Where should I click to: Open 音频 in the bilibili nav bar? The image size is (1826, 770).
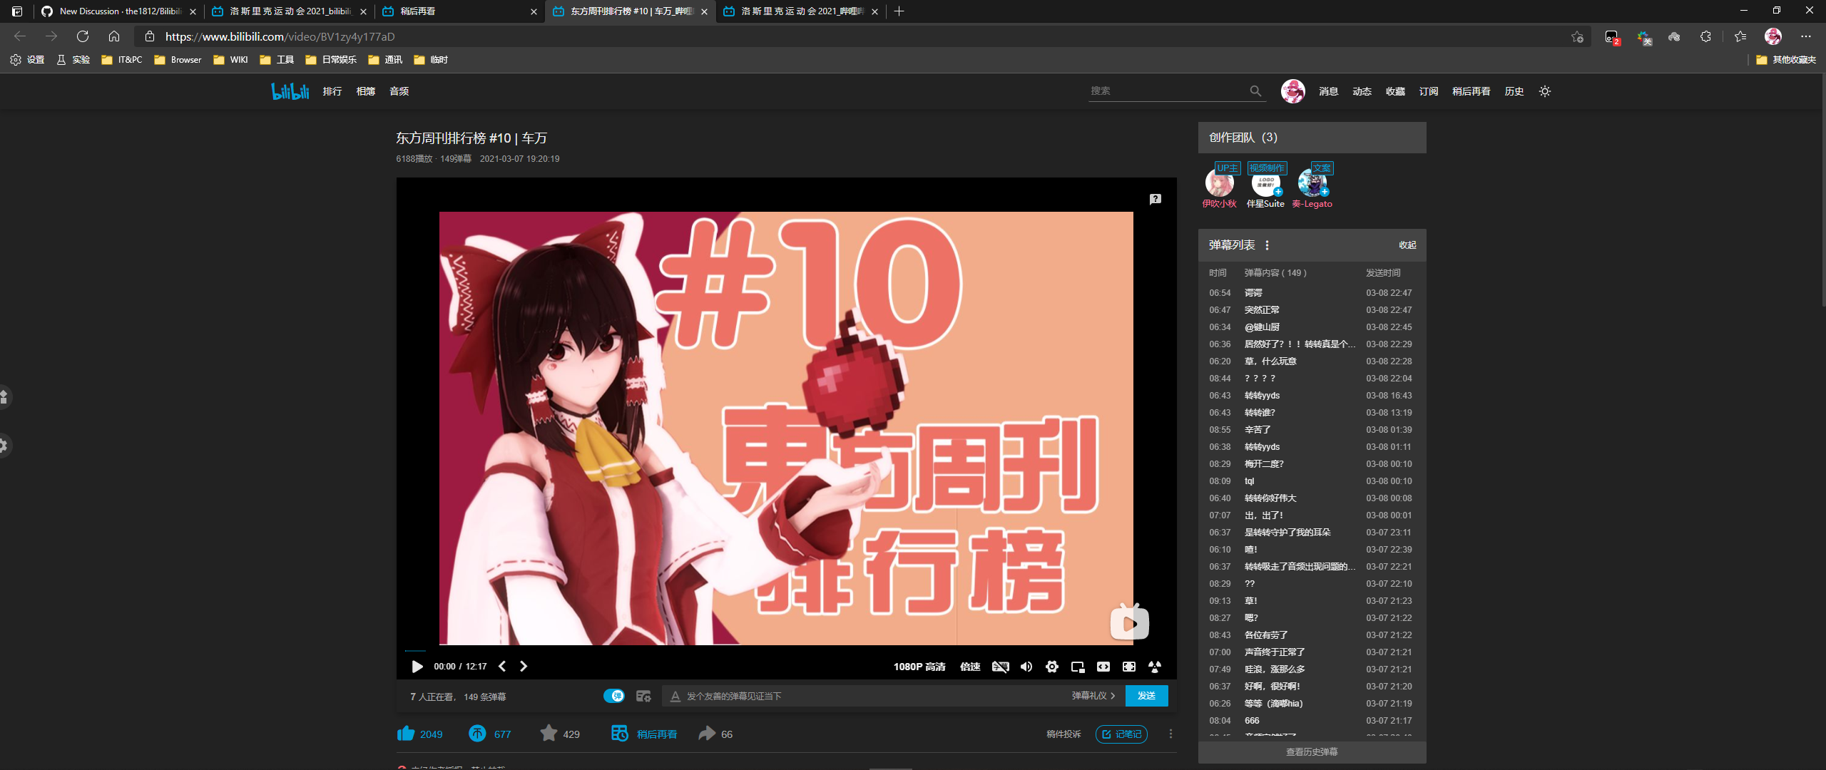399,91
